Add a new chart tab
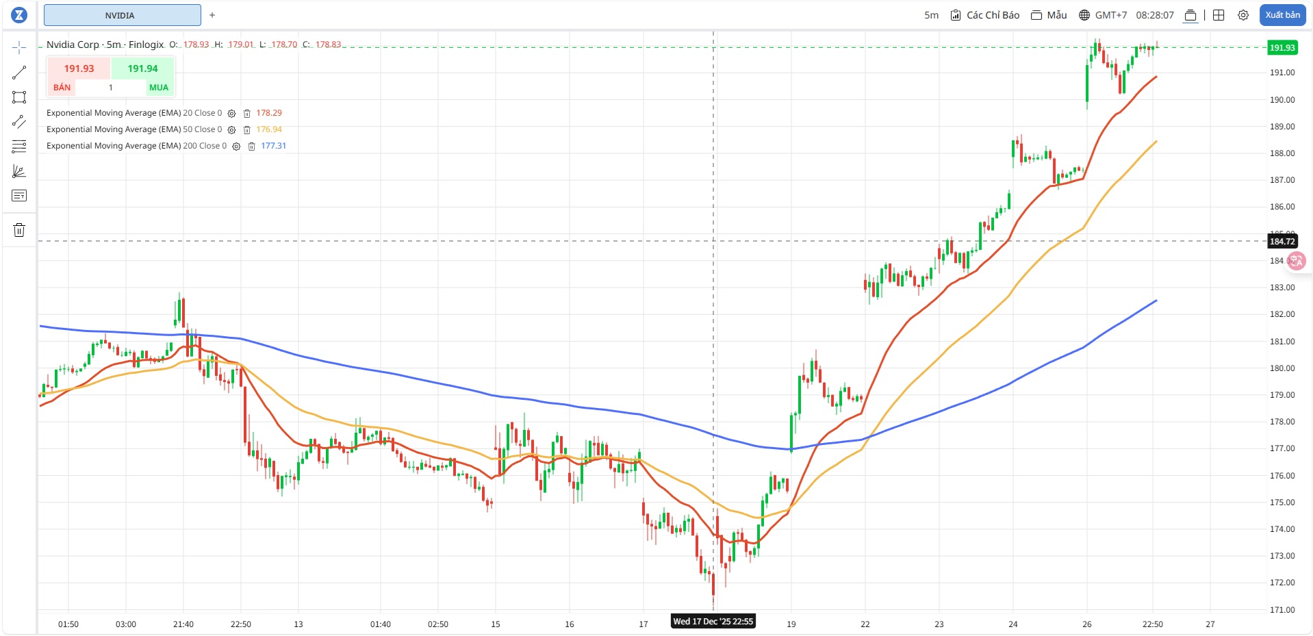Screen dimensions: 1313x636 [x=212, y=15]
